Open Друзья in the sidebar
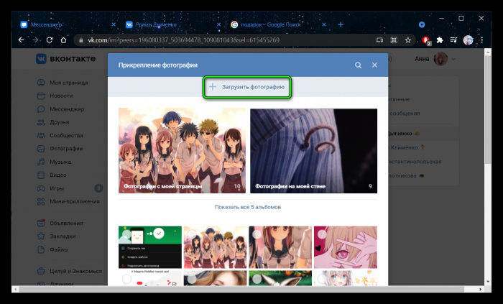This screenshot has height=304, width=503. pos(53,122)
